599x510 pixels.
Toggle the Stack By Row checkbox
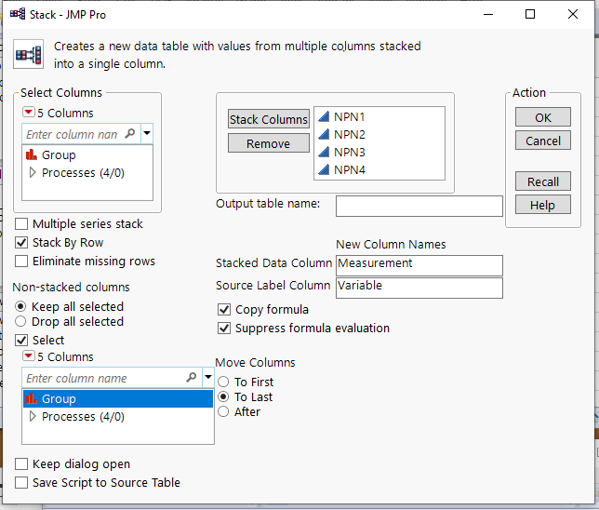point(21,243)
